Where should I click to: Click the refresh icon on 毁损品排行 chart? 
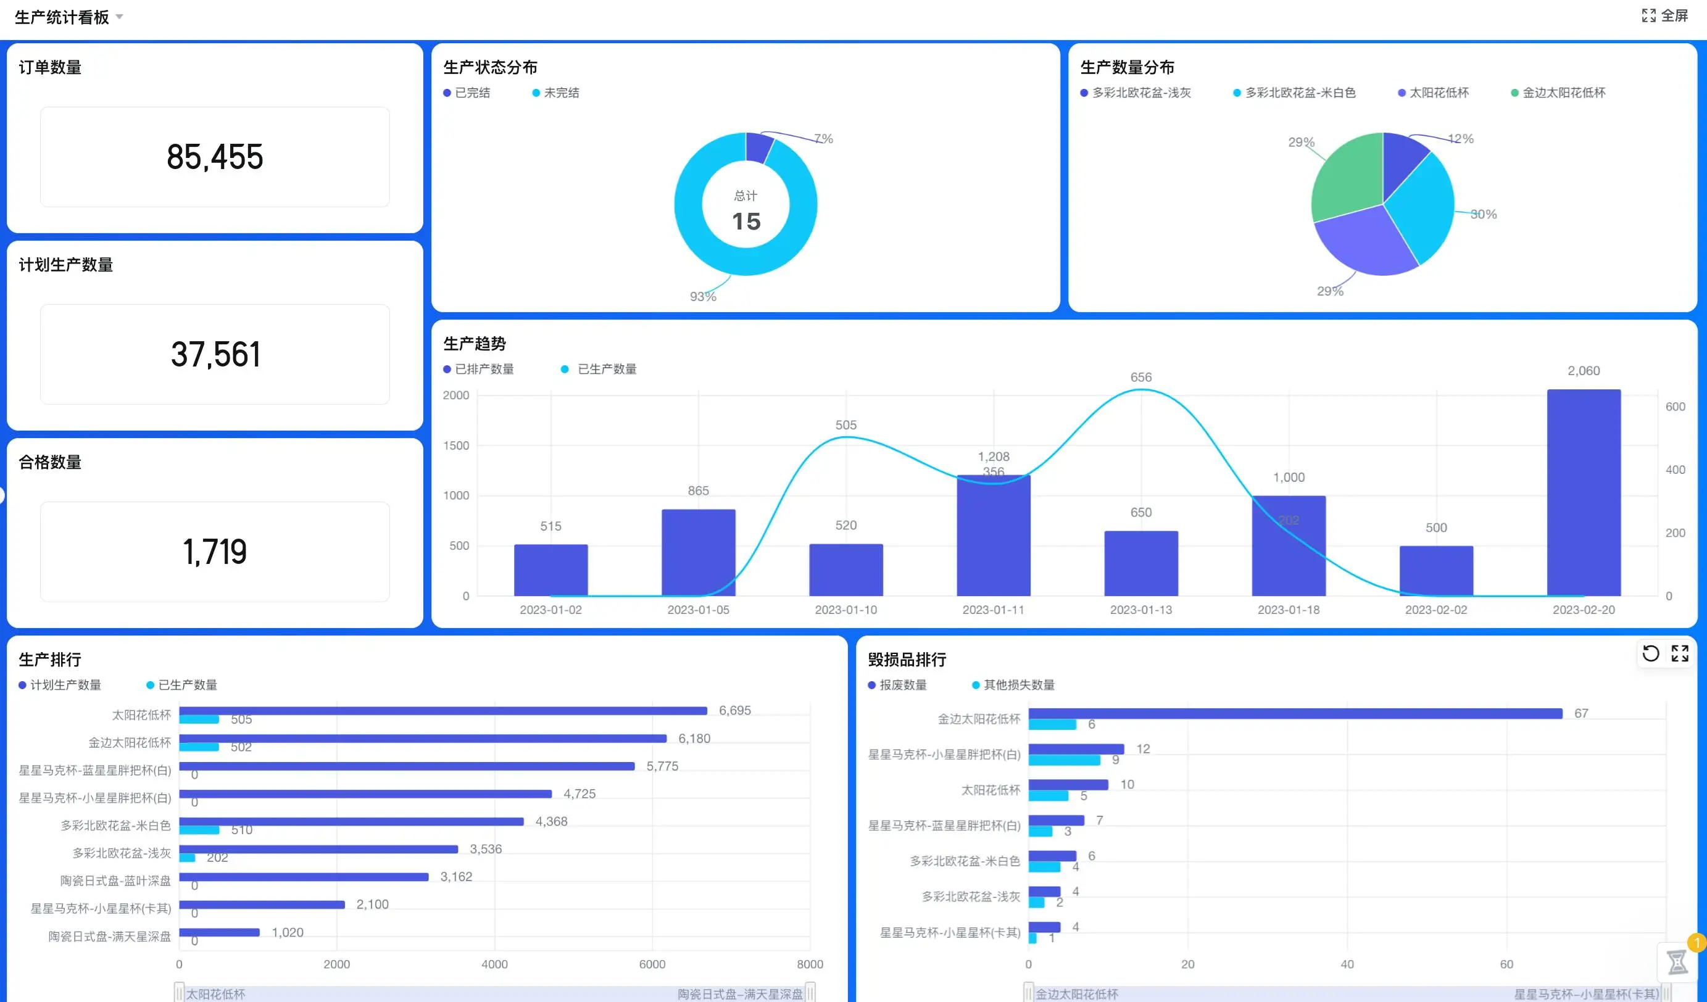coord(1650,653)
